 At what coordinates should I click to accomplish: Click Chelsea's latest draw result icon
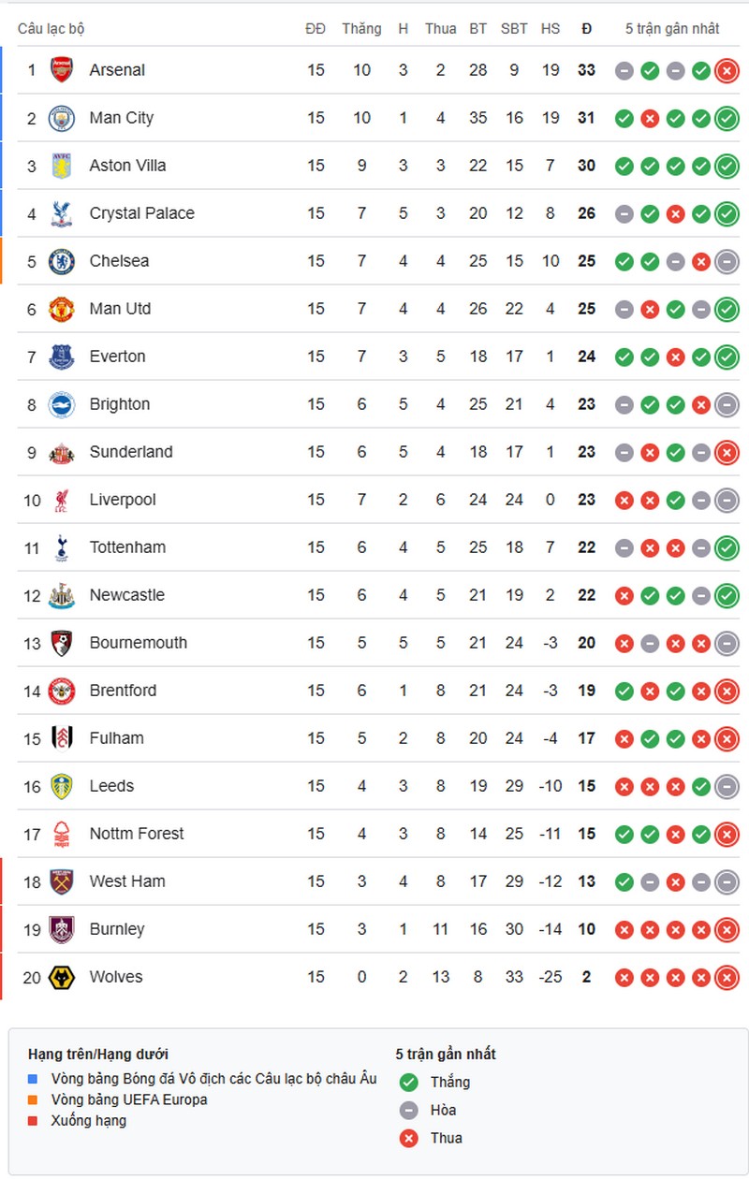pyautogui.click(x=727, y=261)
